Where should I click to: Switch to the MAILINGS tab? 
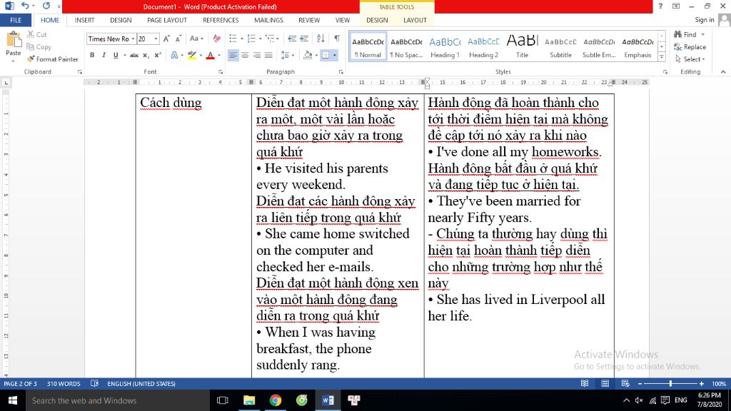pyautogui.click(x=268, y=20)
